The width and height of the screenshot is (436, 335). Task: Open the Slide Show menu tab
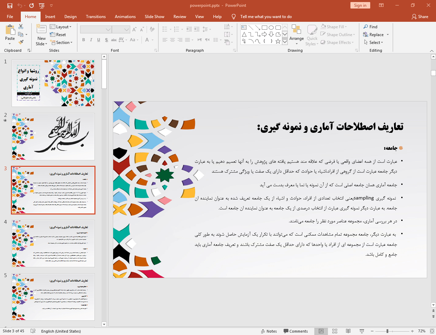tap(154, 16)
